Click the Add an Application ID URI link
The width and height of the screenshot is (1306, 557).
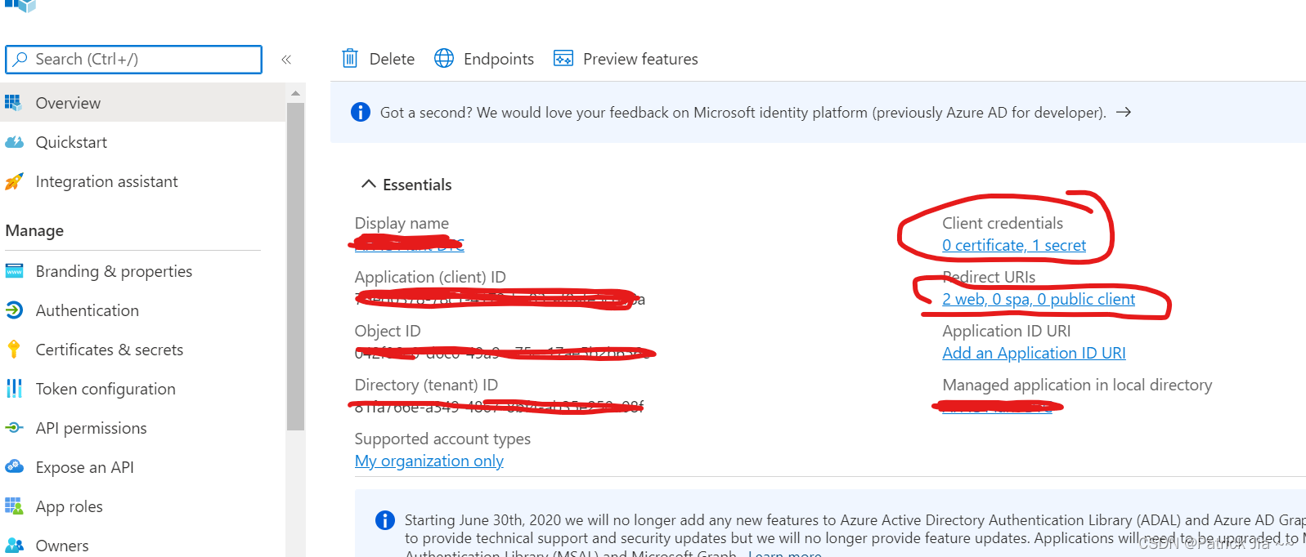pos(1034,353)
